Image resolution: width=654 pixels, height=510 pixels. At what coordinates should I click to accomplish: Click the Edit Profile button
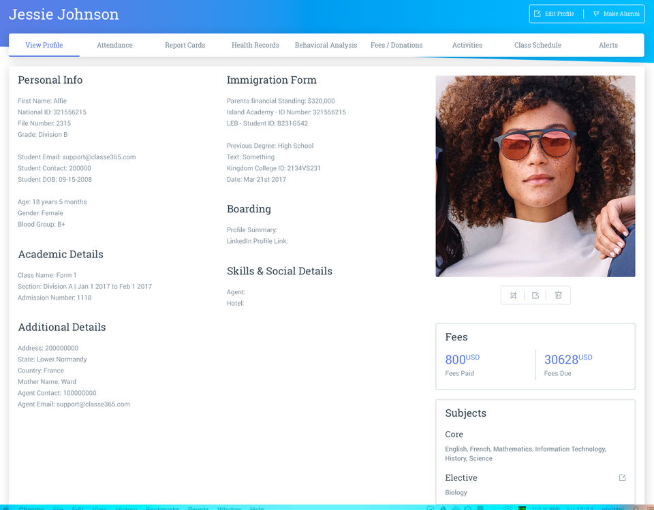pos(555,14)
